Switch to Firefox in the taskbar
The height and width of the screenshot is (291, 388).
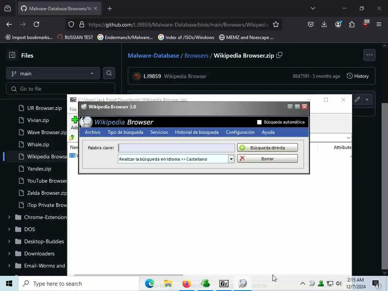point(186,283)
